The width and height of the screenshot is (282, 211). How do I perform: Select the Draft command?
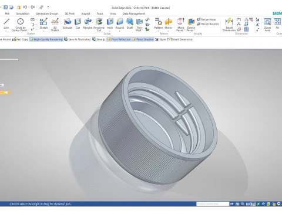(130, 23)
